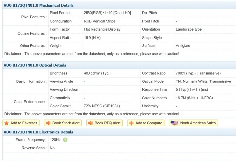Click the speaker icon on Book Stock Alert
Viewport: 236px width, 162px height.
coord(48,123)
